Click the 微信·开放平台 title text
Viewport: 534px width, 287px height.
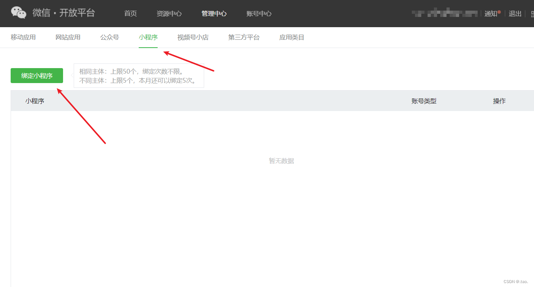tap(64, 13)
